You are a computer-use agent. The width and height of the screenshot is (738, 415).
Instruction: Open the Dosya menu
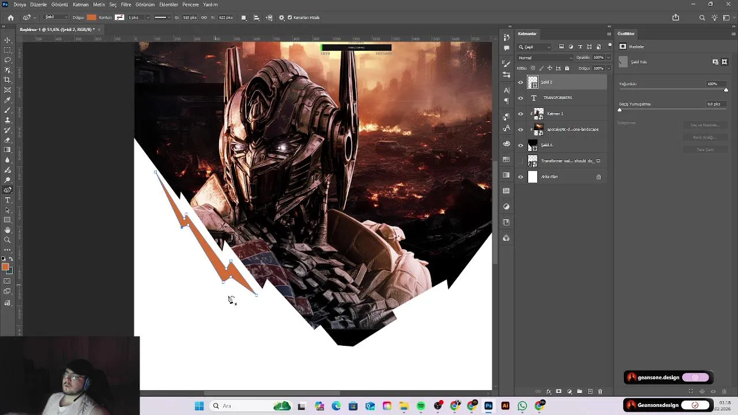click(x=20, y=5)
